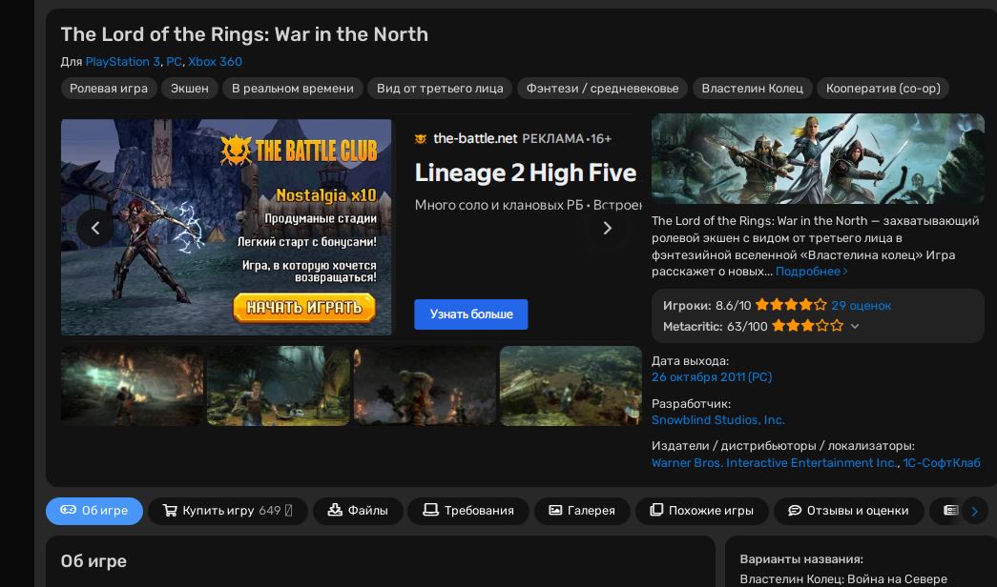The image size is (997, 587).
Task: Open developer Snowblind Studios, Inc.
Action: (x=717, y=420)
